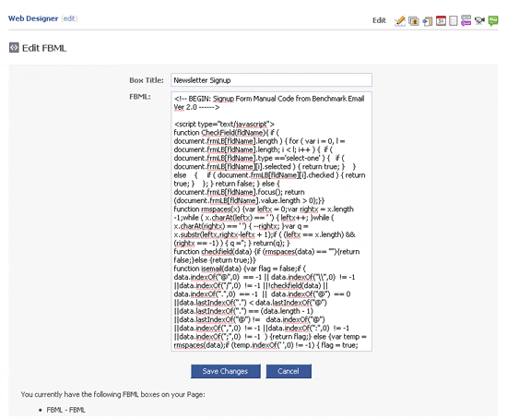Open the Photos app icon

click(414, 21)
